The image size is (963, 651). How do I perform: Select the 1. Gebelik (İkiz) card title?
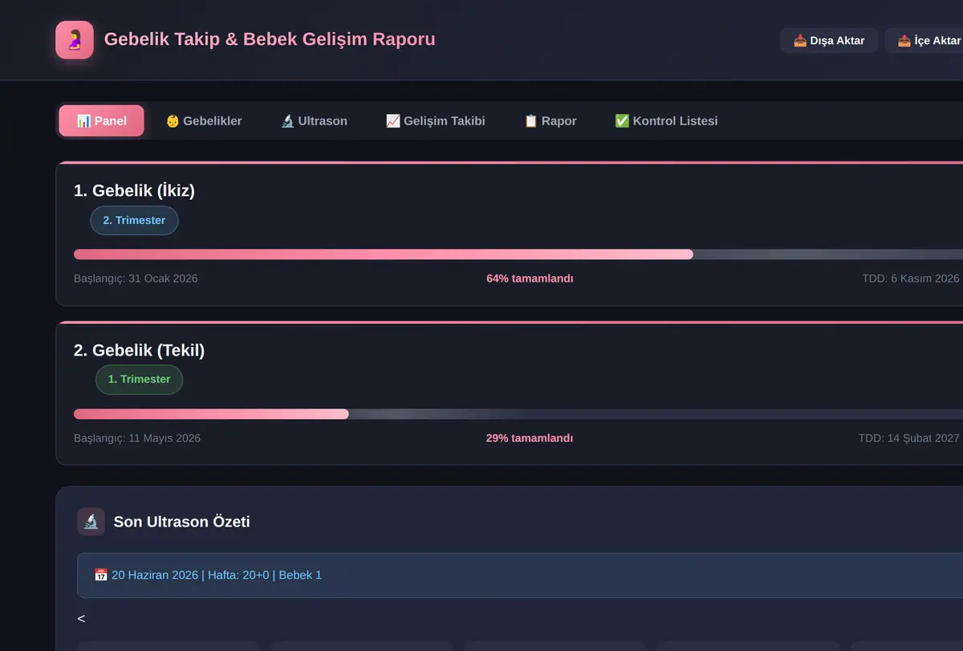[134, 191]
